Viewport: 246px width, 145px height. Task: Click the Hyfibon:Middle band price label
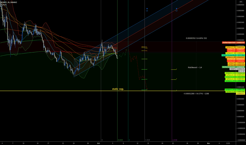pyautogui.click(x=233, y=55)
